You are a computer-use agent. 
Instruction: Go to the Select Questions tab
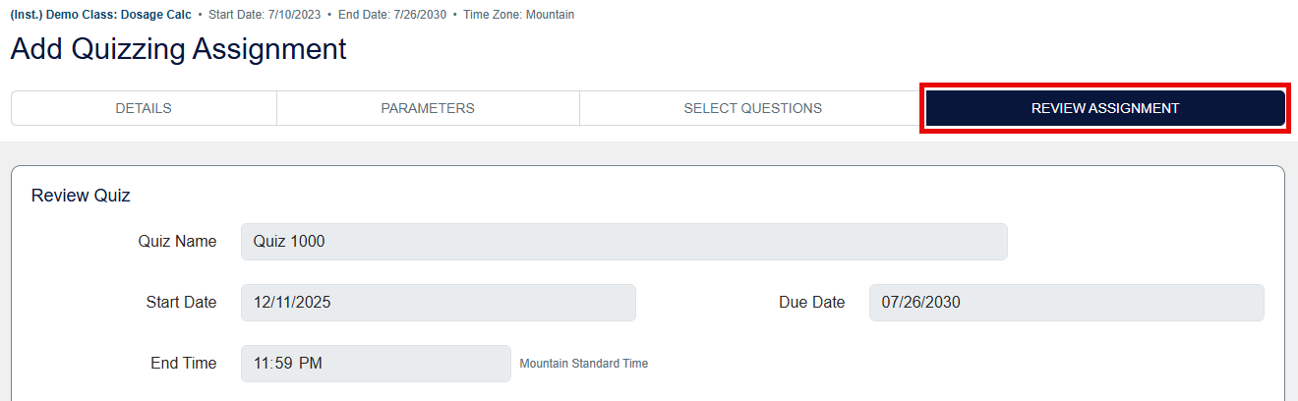click(x=752, y=108)
